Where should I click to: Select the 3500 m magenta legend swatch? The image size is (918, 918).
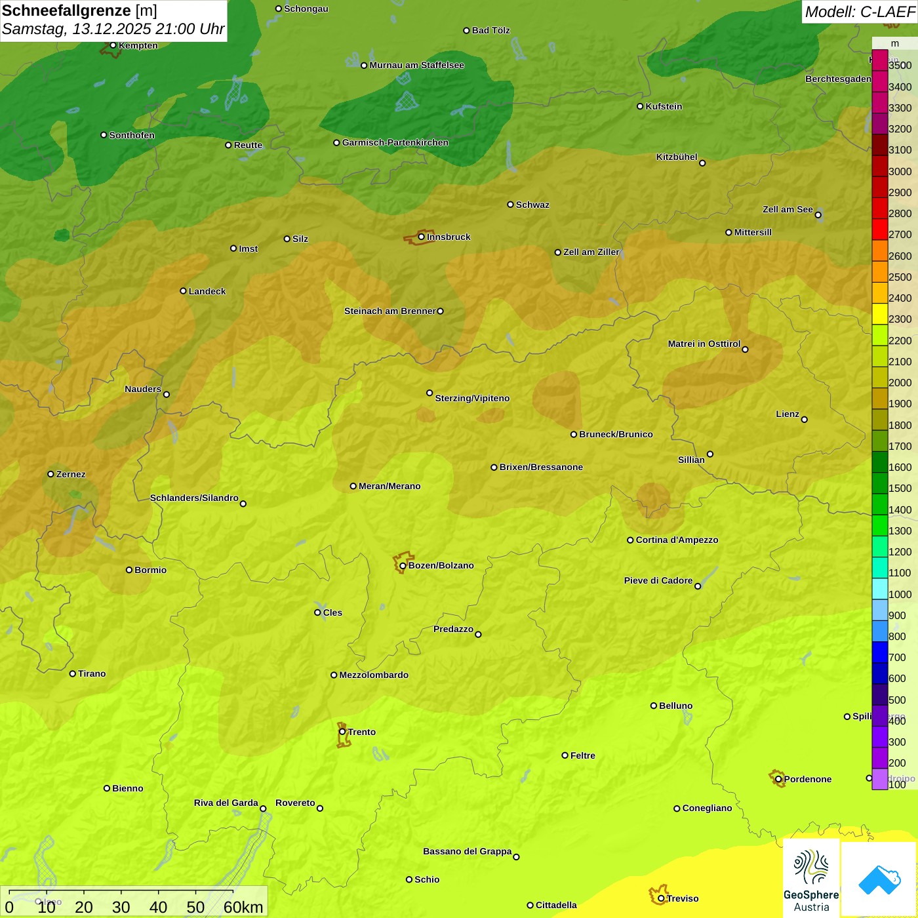tap(880, 60)
